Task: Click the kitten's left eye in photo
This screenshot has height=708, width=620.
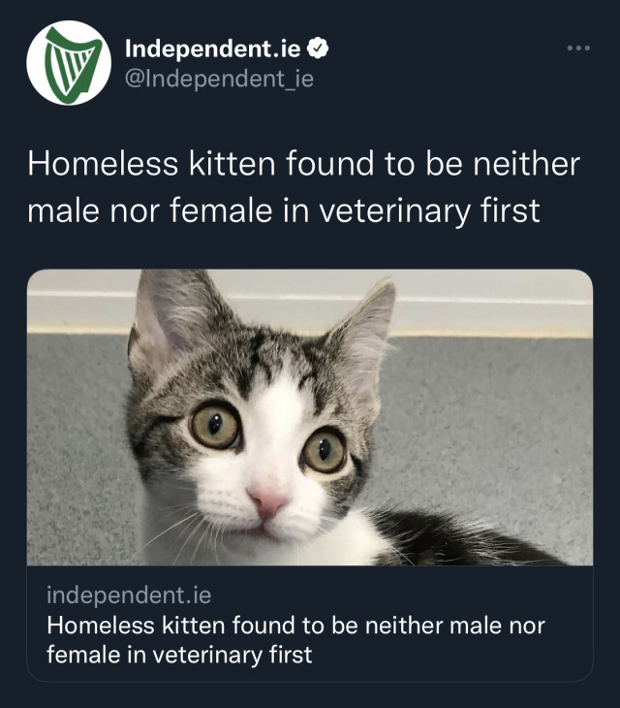Action: click(215, 425)
